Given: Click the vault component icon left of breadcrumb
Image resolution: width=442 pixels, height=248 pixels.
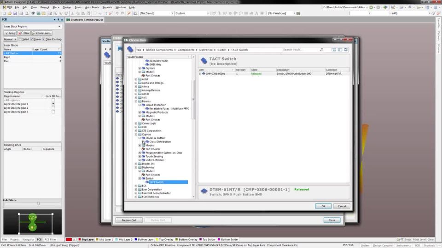Looking at the screenshot, I should tap(130, 50).
